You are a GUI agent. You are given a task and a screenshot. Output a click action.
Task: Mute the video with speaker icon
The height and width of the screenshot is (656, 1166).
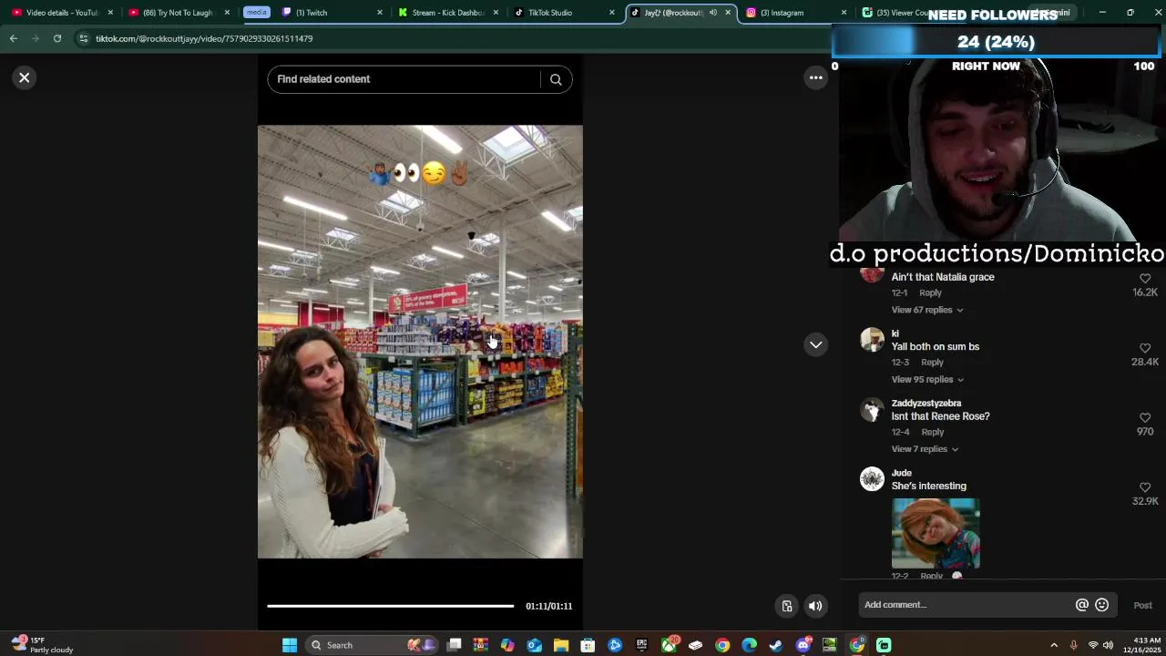tap(815, 606)
